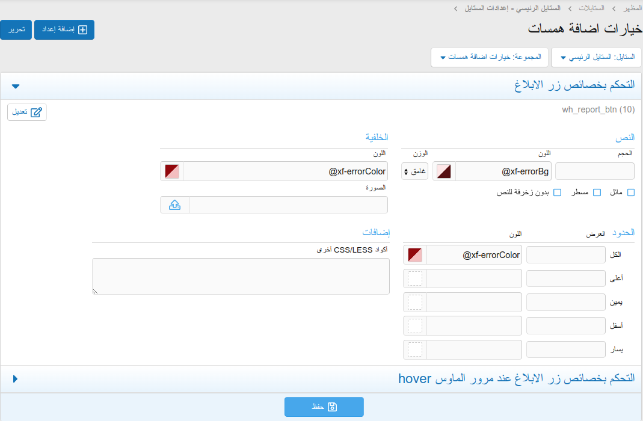Open the font weight الوزن selector

(414, 171)
